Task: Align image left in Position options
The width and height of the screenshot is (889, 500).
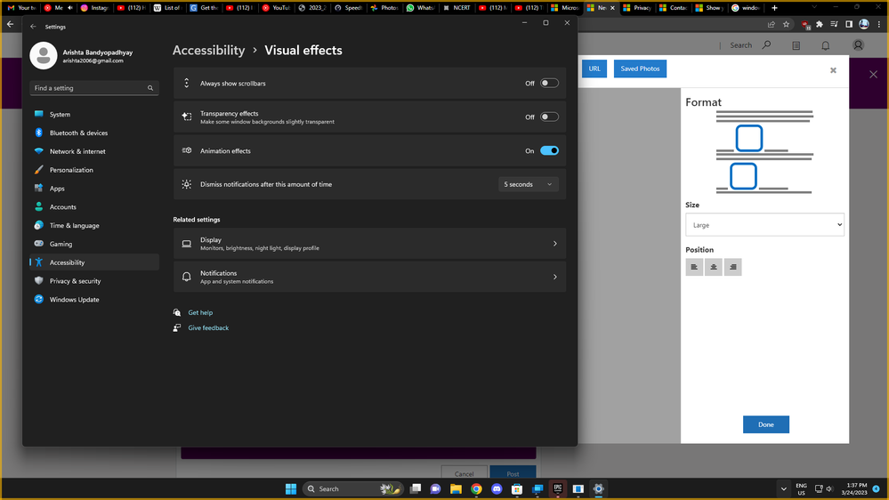Action: (694, 267)
